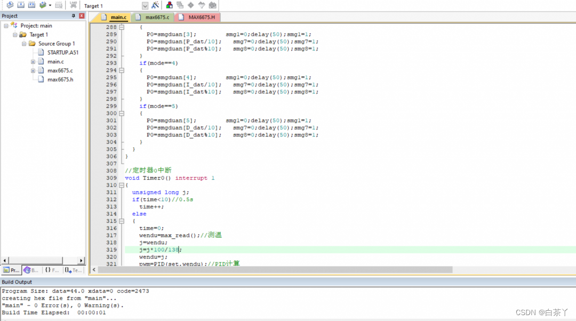Open the Target 1 dropdown arrow

pos(145,6)
